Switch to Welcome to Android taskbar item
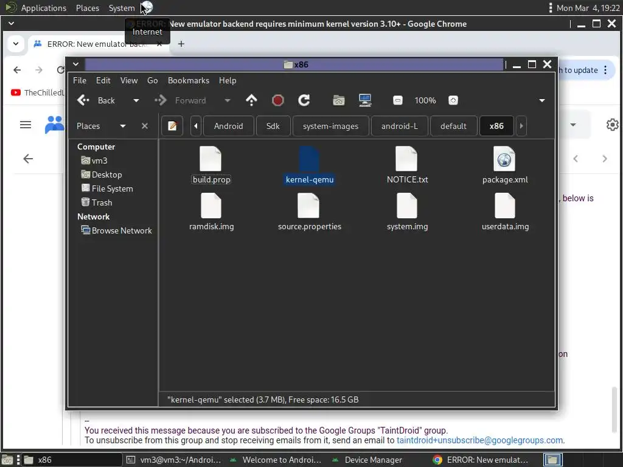This screenshot has height=467, width=623. tap(276, 460)
